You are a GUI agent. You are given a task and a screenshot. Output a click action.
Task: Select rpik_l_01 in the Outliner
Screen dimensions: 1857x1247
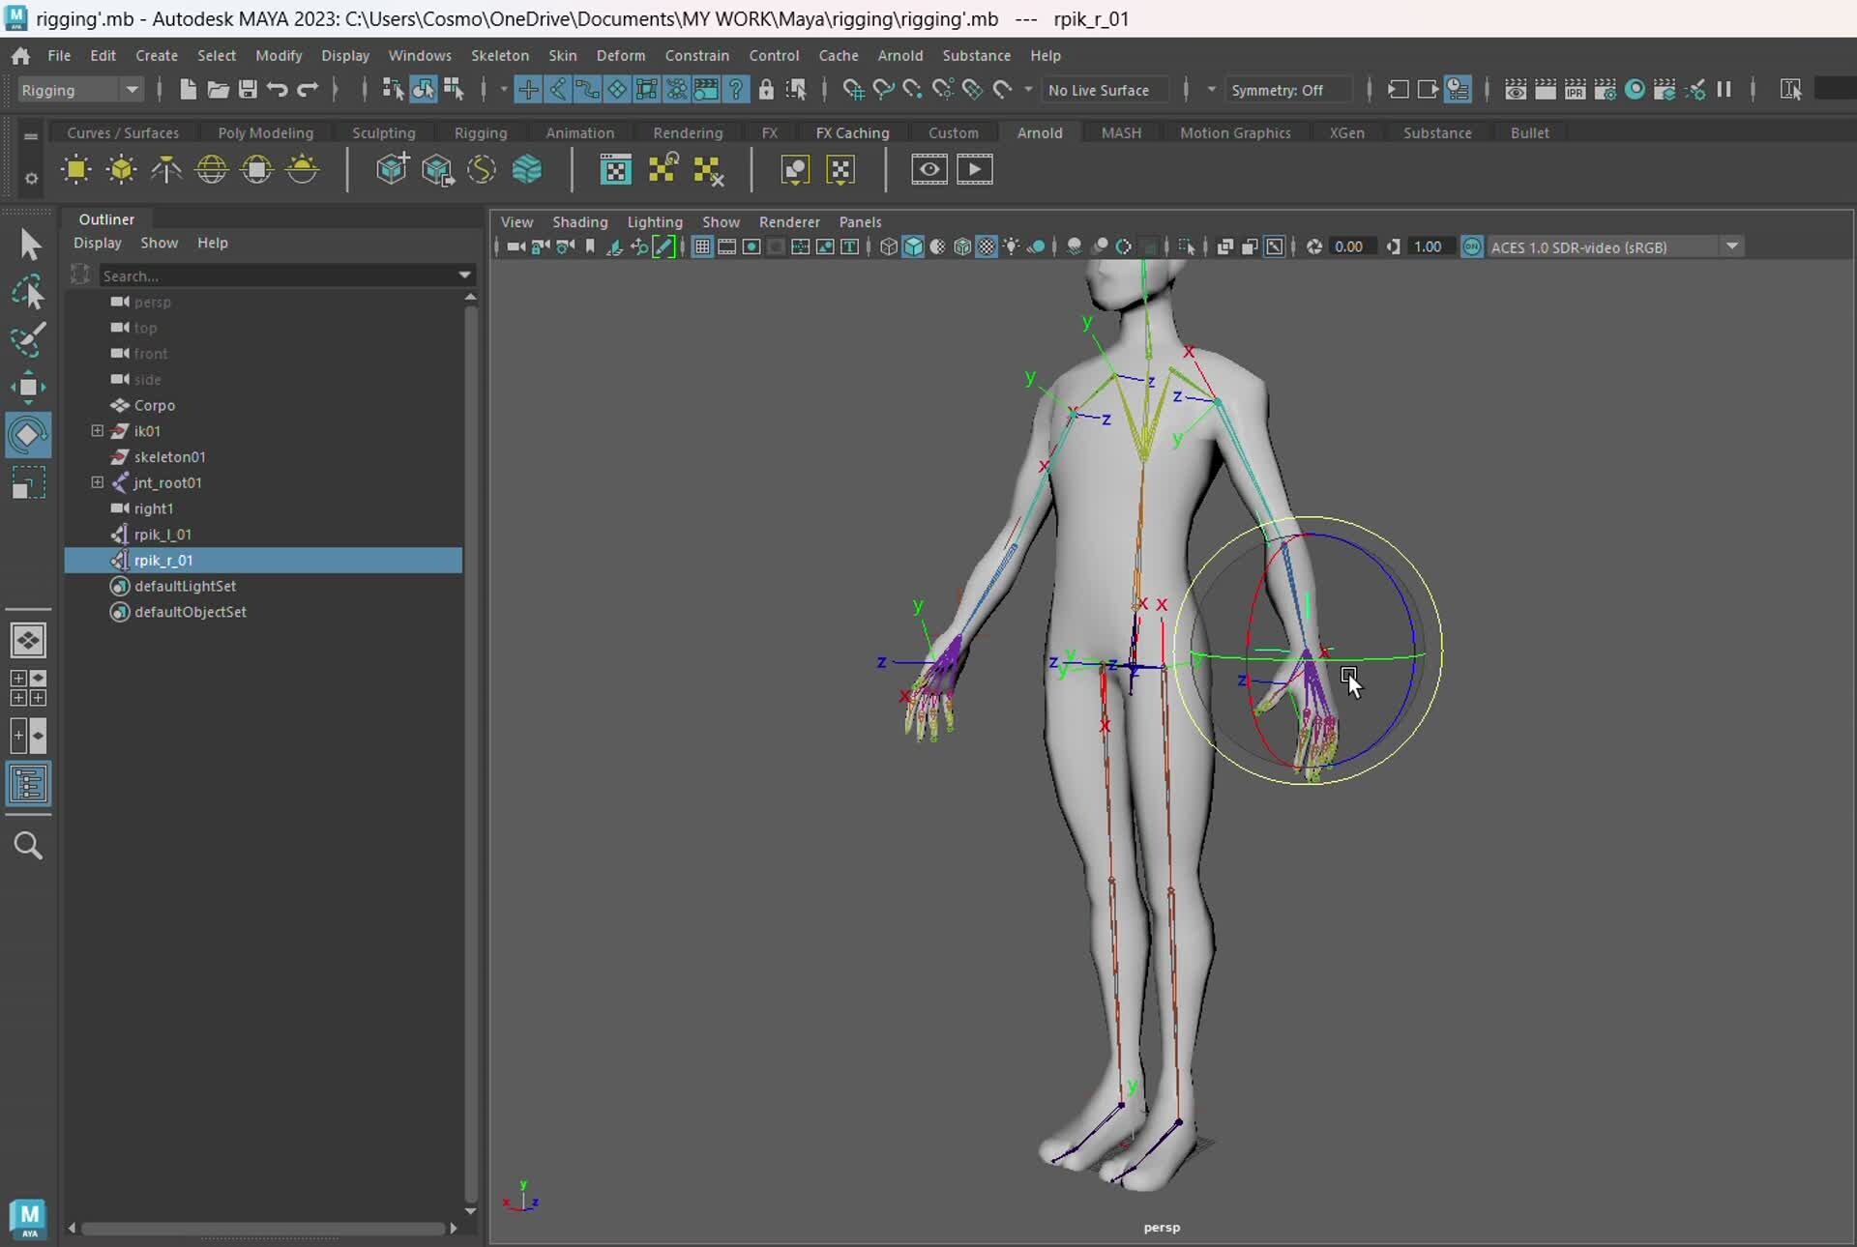coord(164,534)
